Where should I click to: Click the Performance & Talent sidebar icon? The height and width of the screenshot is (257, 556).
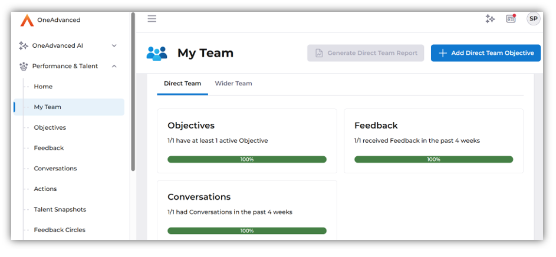coord(24,66)
